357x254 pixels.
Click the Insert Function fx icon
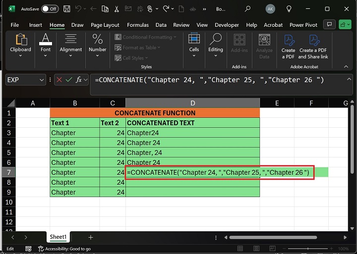[x=79, y=79]
